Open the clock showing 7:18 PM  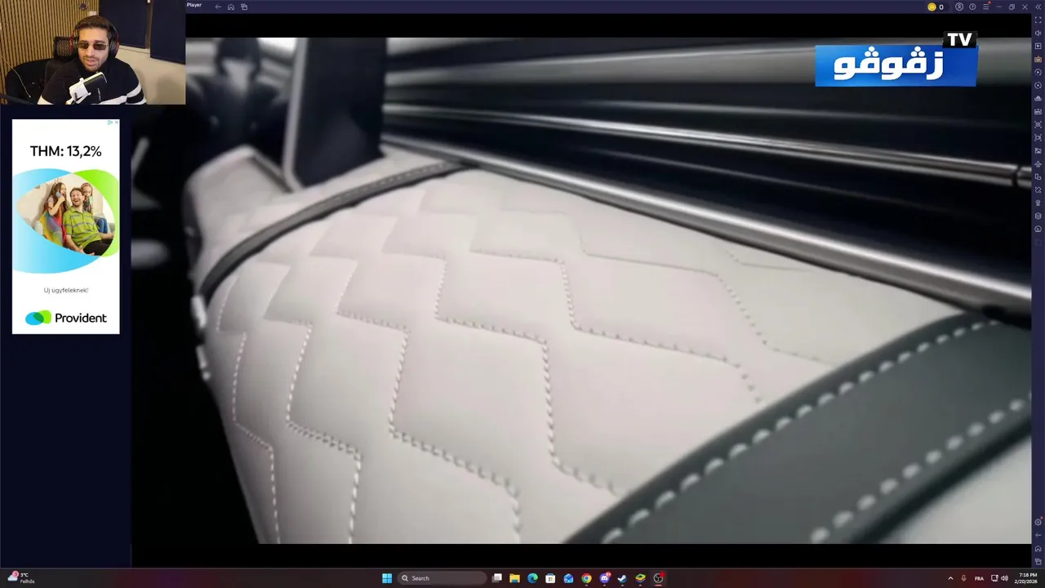click(x=1028, y=578)
